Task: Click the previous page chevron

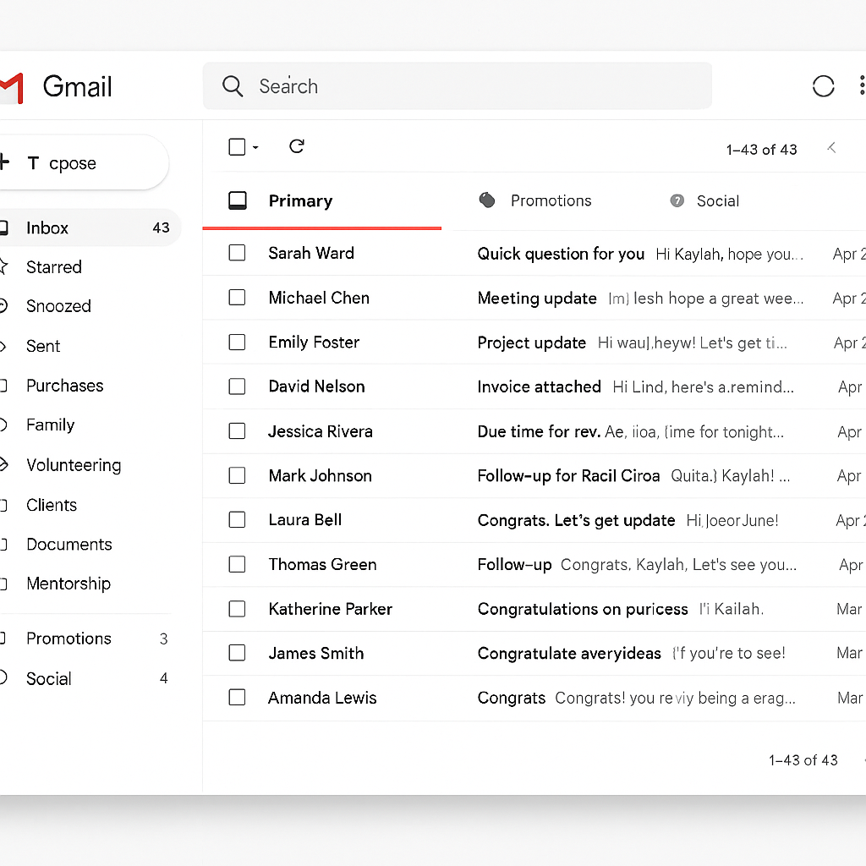Action: pos(831,146)
